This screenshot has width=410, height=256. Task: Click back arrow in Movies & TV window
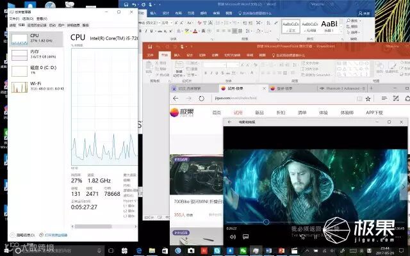click(229, 122)
